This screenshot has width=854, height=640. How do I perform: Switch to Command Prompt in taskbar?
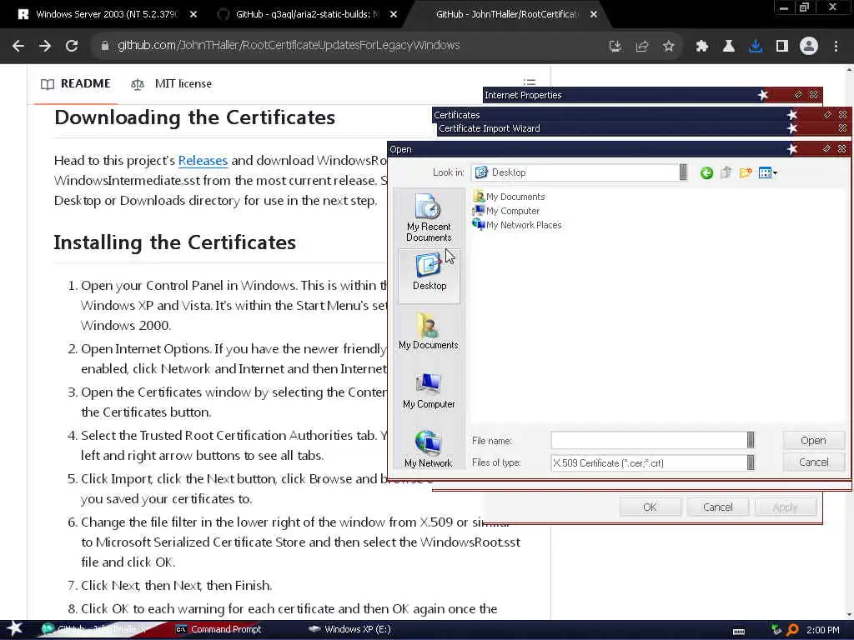[x=218, y=630]
